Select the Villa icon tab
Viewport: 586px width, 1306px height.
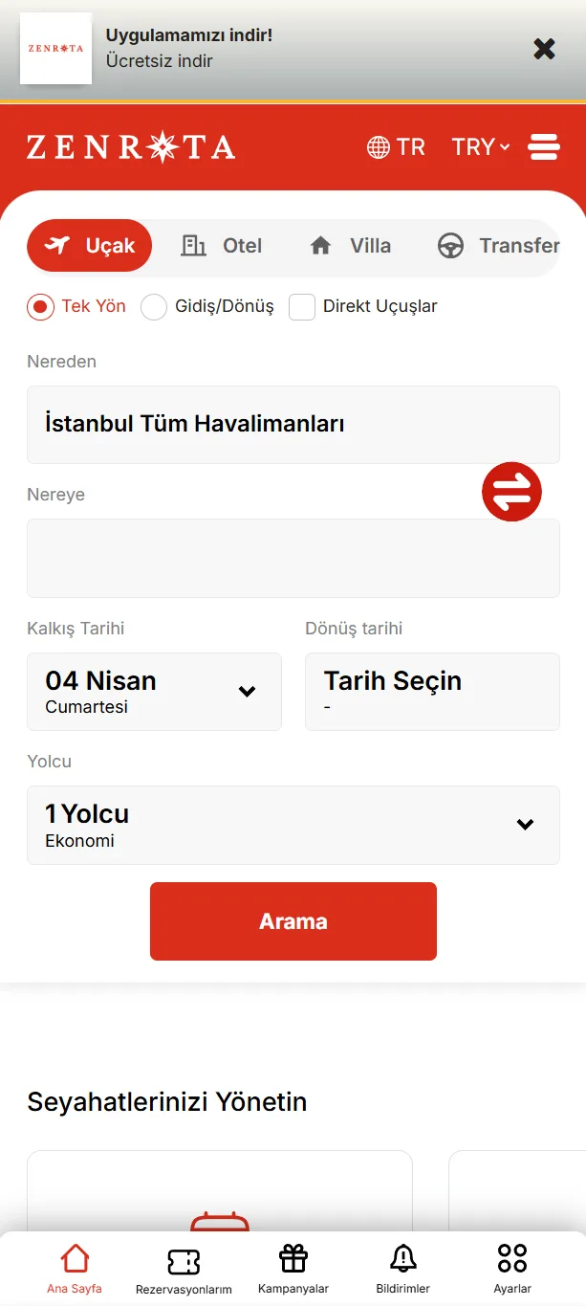click(320, 245)
